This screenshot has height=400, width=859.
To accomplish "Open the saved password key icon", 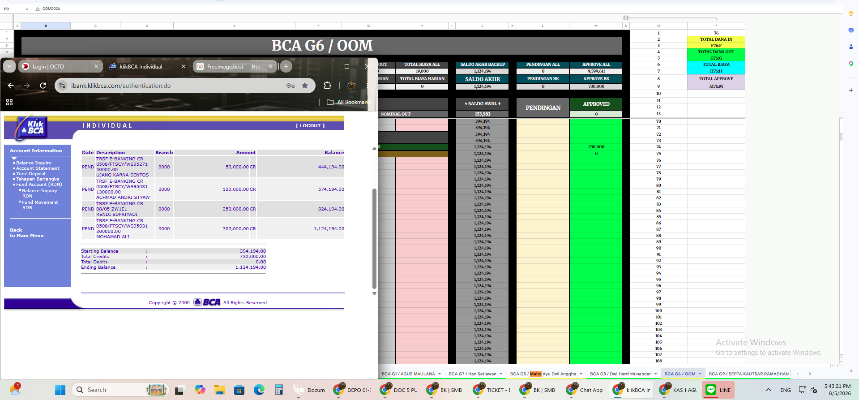I will tap(291, 86).
